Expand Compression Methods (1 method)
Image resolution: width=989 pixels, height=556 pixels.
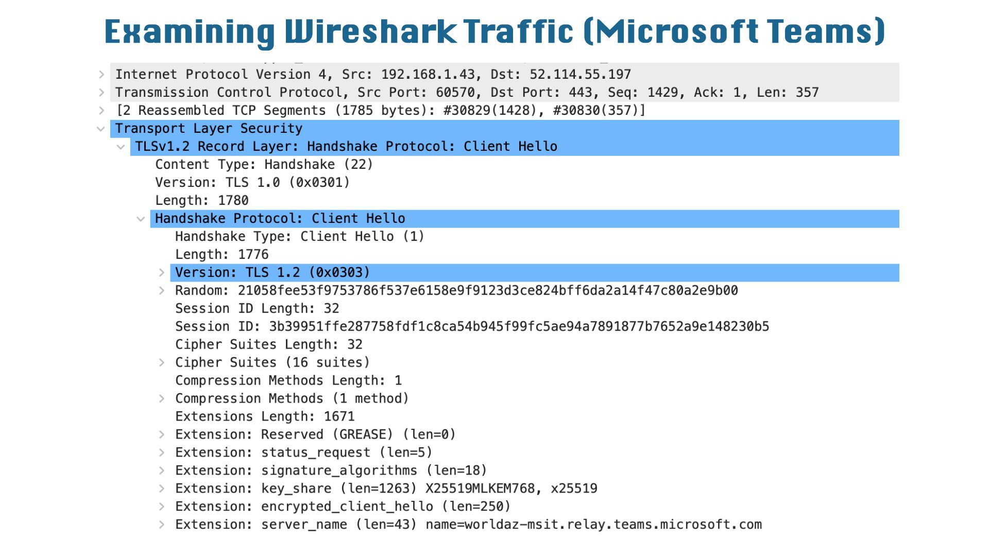coord(161,398)
